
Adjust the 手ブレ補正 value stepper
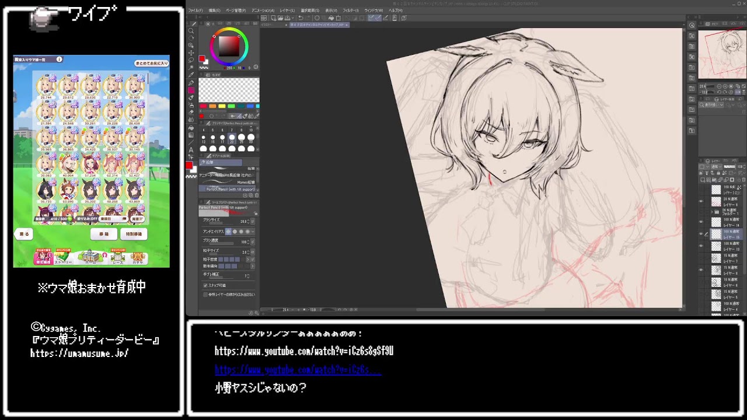coord(248,275)
